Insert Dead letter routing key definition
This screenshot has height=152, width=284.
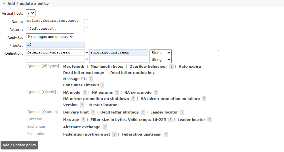coord(132,73)
